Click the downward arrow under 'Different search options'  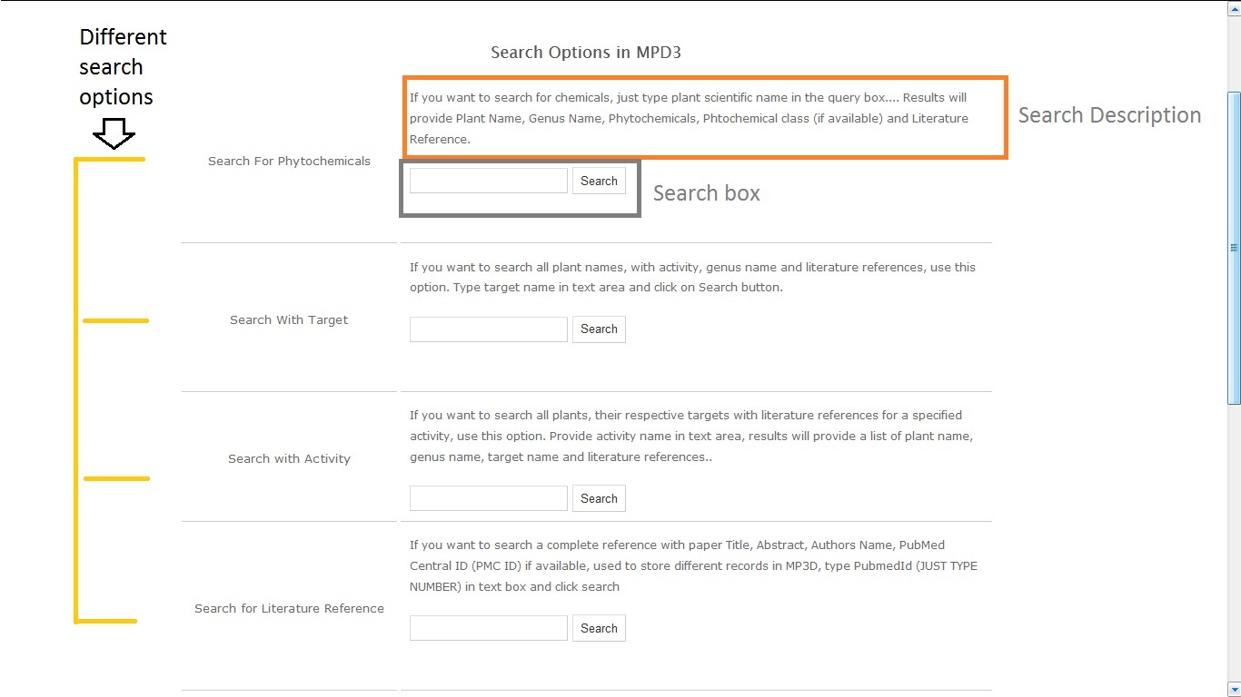(114, 136)
